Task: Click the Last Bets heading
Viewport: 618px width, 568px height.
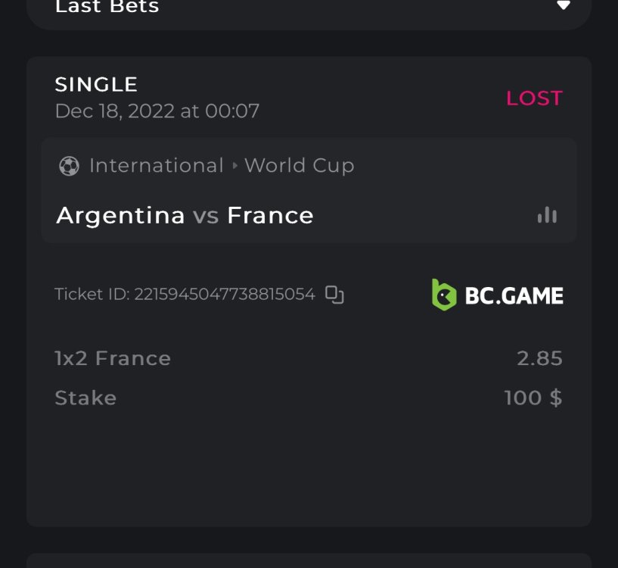Action: [107, 7]
